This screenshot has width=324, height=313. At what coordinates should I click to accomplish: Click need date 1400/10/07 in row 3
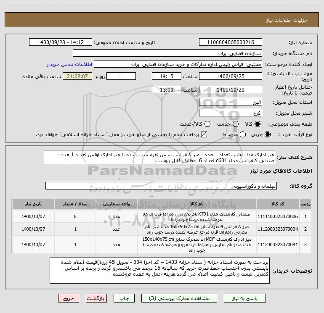pos(33,245)
